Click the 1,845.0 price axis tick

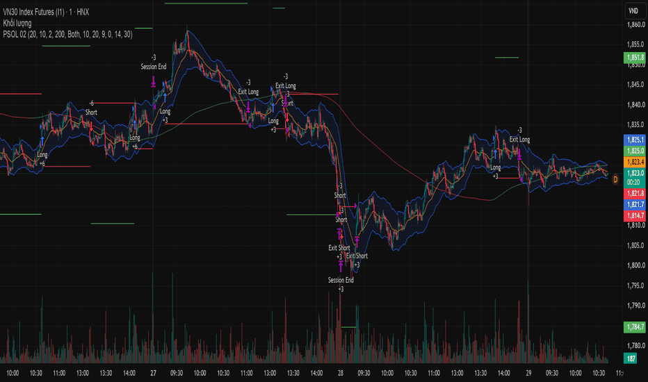click(x=635, y=85)
